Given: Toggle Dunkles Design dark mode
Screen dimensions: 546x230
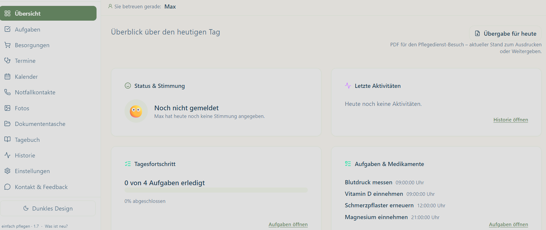Looking at the screenshot, I should (48, 208).
